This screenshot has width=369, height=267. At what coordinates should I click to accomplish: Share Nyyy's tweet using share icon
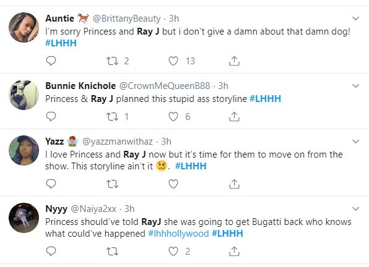click(234, 252)
